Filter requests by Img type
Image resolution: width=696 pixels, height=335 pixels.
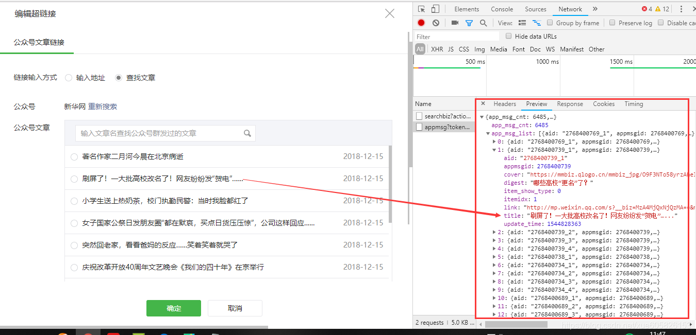click(479, 49)
